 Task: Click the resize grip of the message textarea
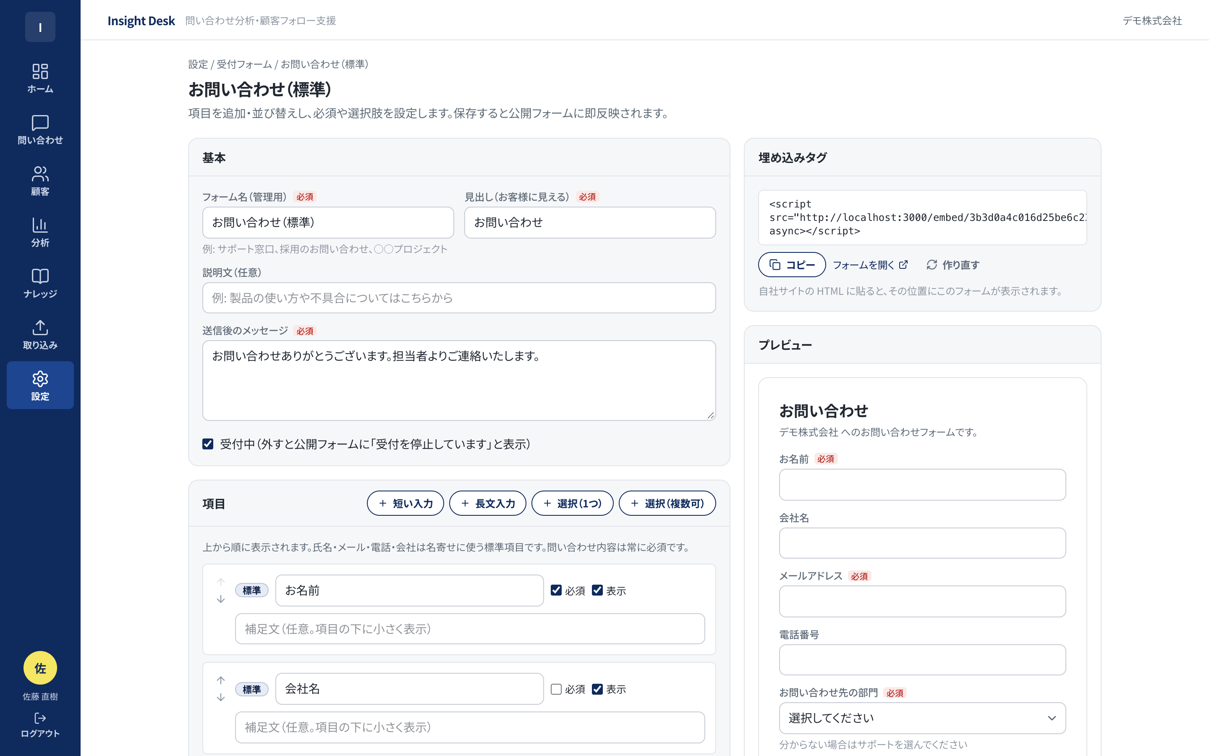[710, 415]
